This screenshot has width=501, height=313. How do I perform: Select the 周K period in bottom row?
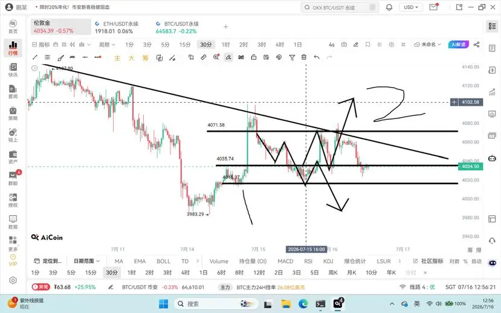[333, 273]
